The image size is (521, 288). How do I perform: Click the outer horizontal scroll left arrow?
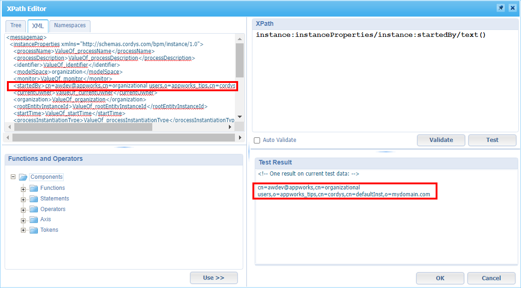8,137
